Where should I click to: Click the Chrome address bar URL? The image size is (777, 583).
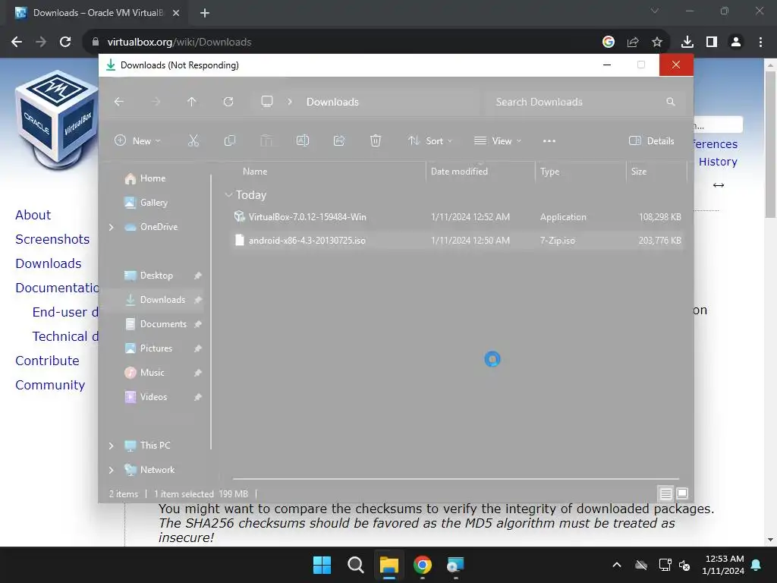(179, 43)
